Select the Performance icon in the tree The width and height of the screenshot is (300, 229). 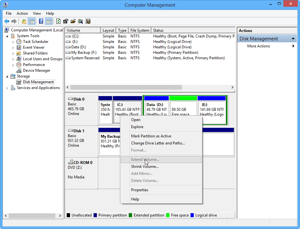click(19, 65)
